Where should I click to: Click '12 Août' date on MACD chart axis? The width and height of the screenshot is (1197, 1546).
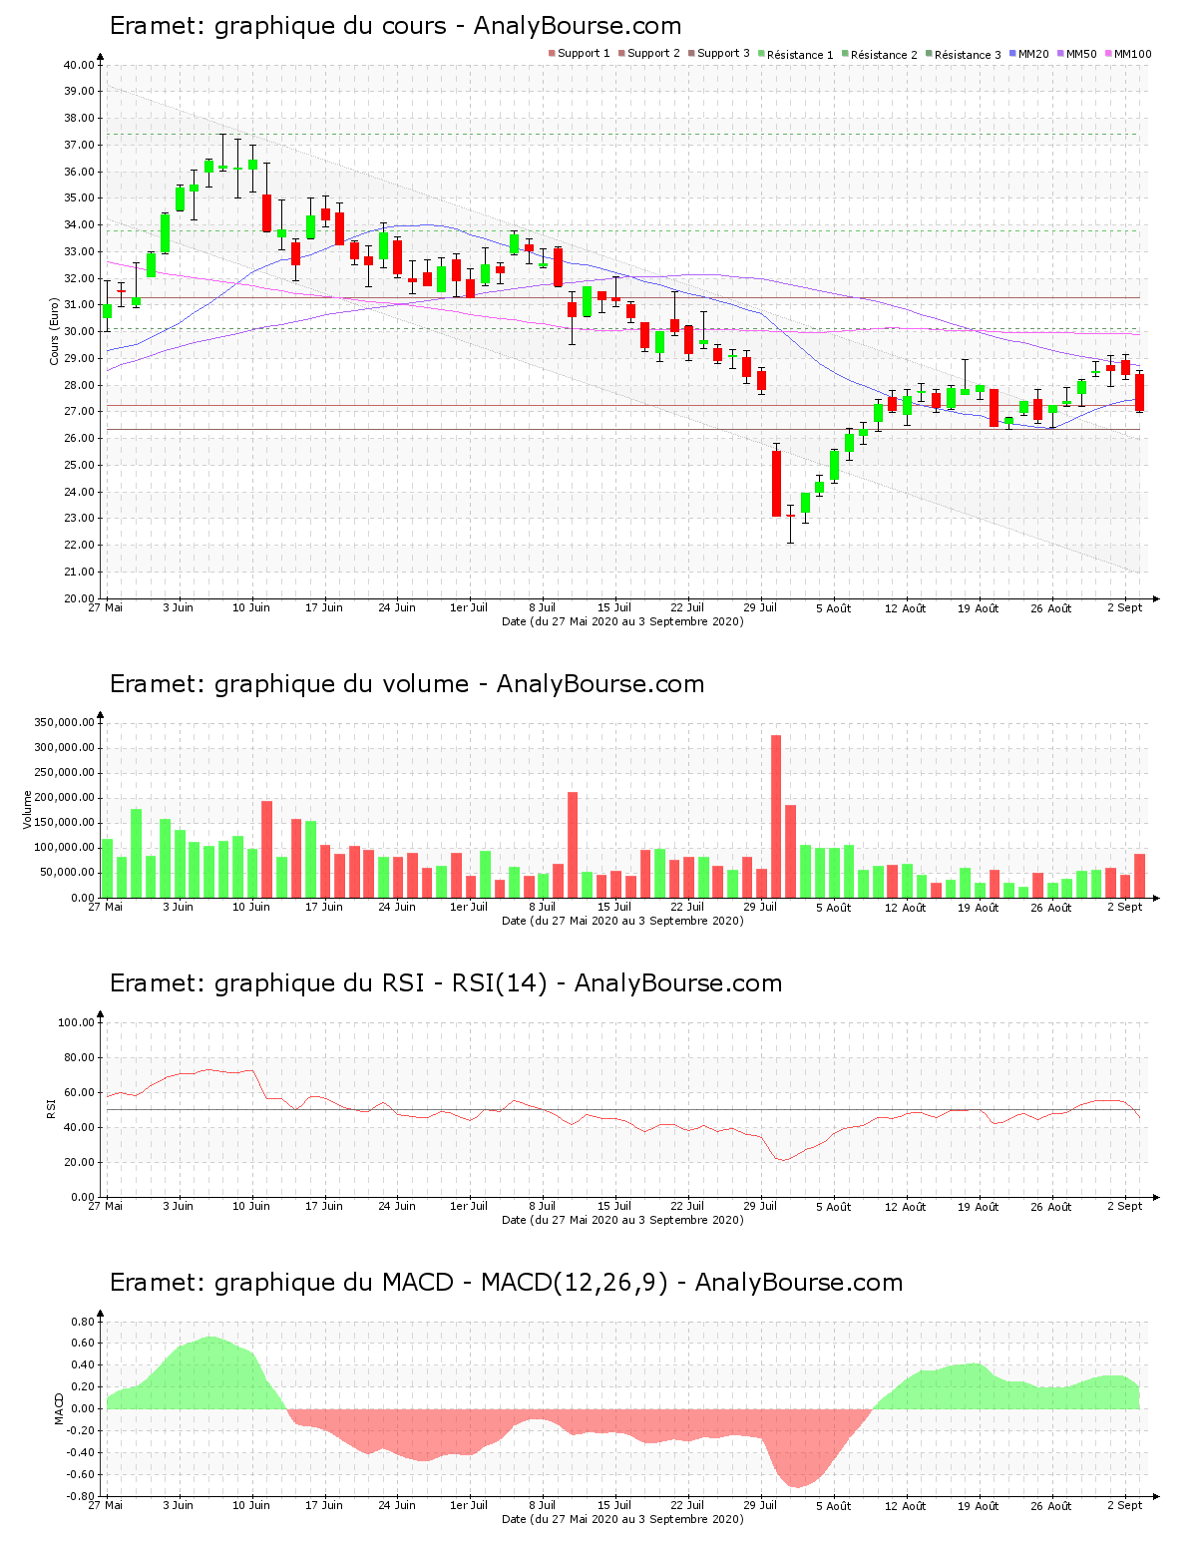pyautogui.click(x=906, y=1505)
